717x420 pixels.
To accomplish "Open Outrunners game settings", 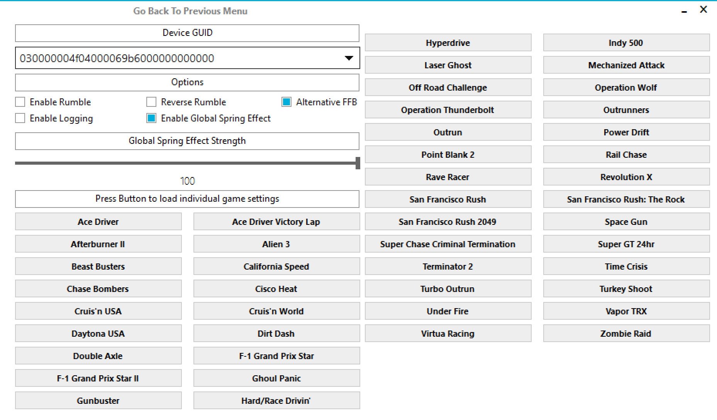I will click(626, 110).
